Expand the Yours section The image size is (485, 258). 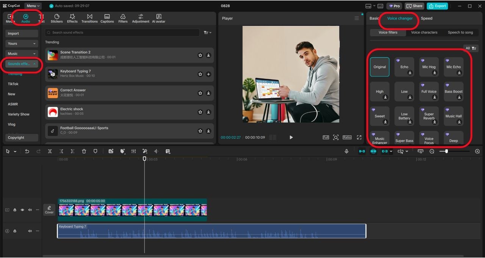point(22,44)
